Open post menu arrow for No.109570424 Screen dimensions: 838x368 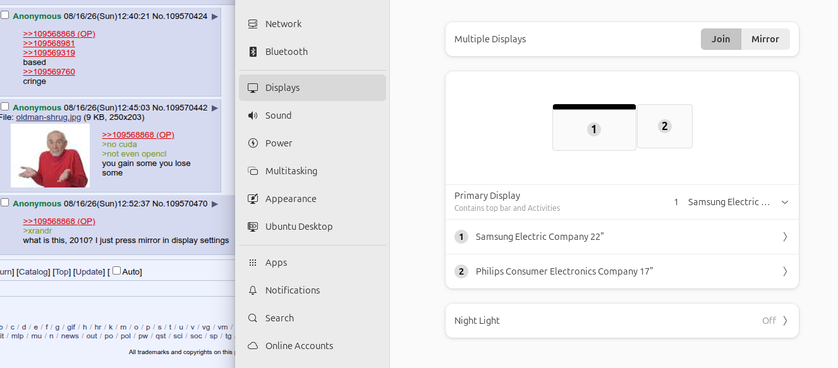(215, 16)
